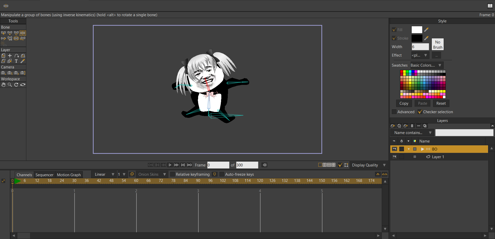Select the Track Camera tool
Screen dimensions: 495x239
[x=3, y=73]
